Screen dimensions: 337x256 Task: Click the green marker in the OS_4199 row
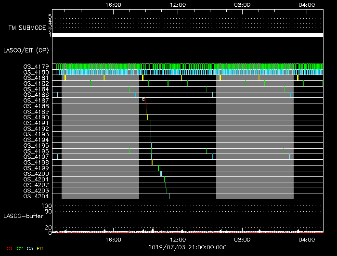coord(158,168)
